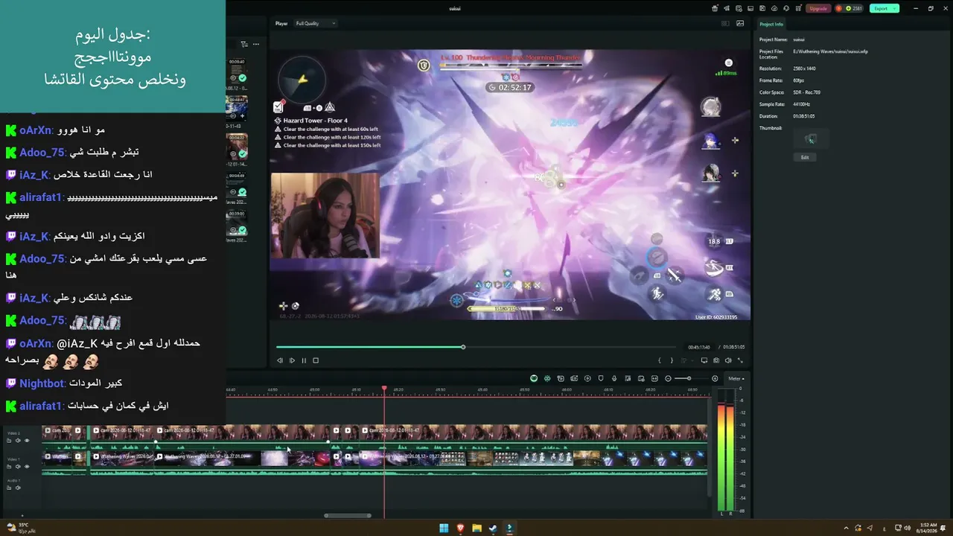
Task: Open the three-dots more menu in media panel
Action: 255,45
